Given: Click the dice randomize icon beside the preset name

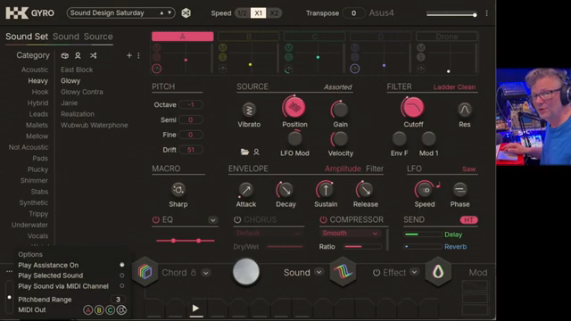Looking at the screenshot, I should pyautogui.click(x=186, y=13).
